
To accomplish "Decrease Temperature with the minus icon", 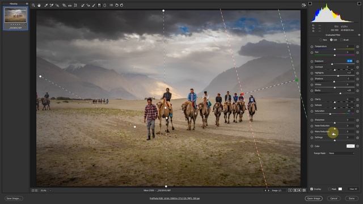I will (x=311, y=46).
